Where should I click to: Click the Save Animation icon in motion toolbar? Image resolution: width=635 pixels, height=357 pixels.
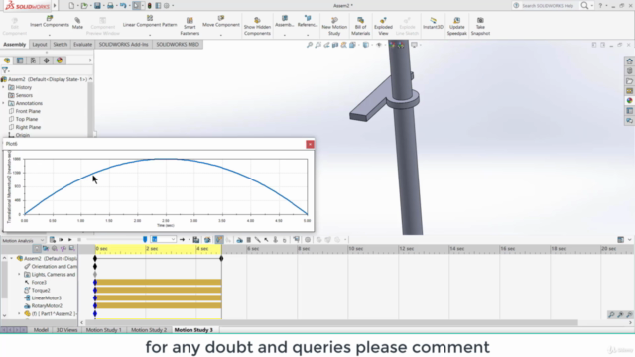(196, 240)
